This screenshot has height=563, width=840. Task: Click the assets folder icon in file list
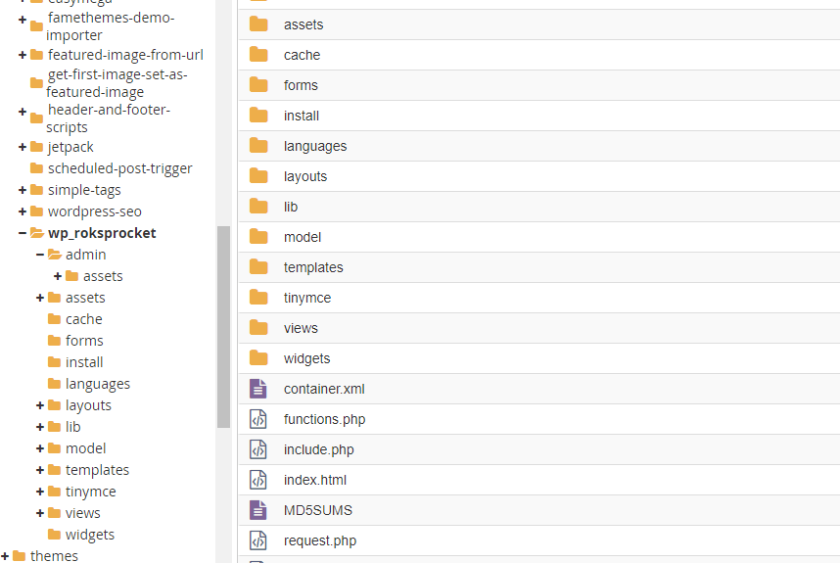(x=258, y=24)
